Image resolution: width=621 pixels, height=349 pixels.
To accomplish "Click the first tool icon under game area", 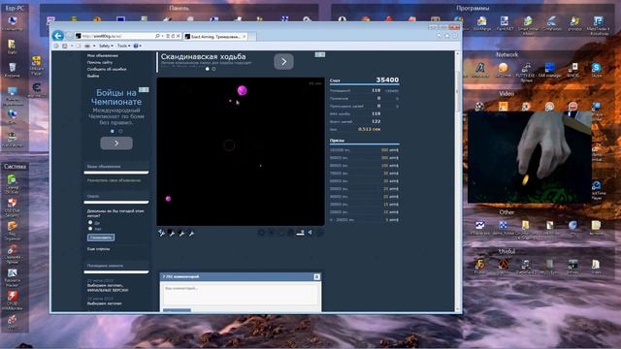I will 162,233.
